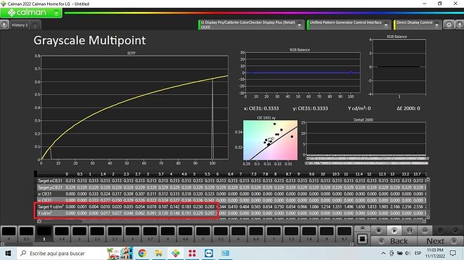Image resolution: width=464 pixels, height=260 pixels.
Task: Click the data table horizontal scrollbar
Action: pyautogui.click(x=231, y=221)
